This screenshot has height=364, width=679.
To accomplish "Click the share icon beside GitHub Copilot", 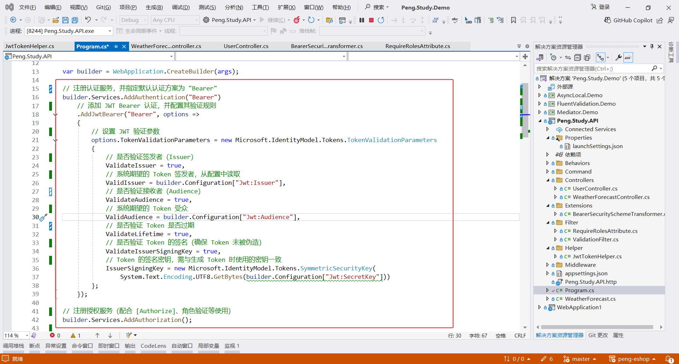I will (x=660, y=20).
